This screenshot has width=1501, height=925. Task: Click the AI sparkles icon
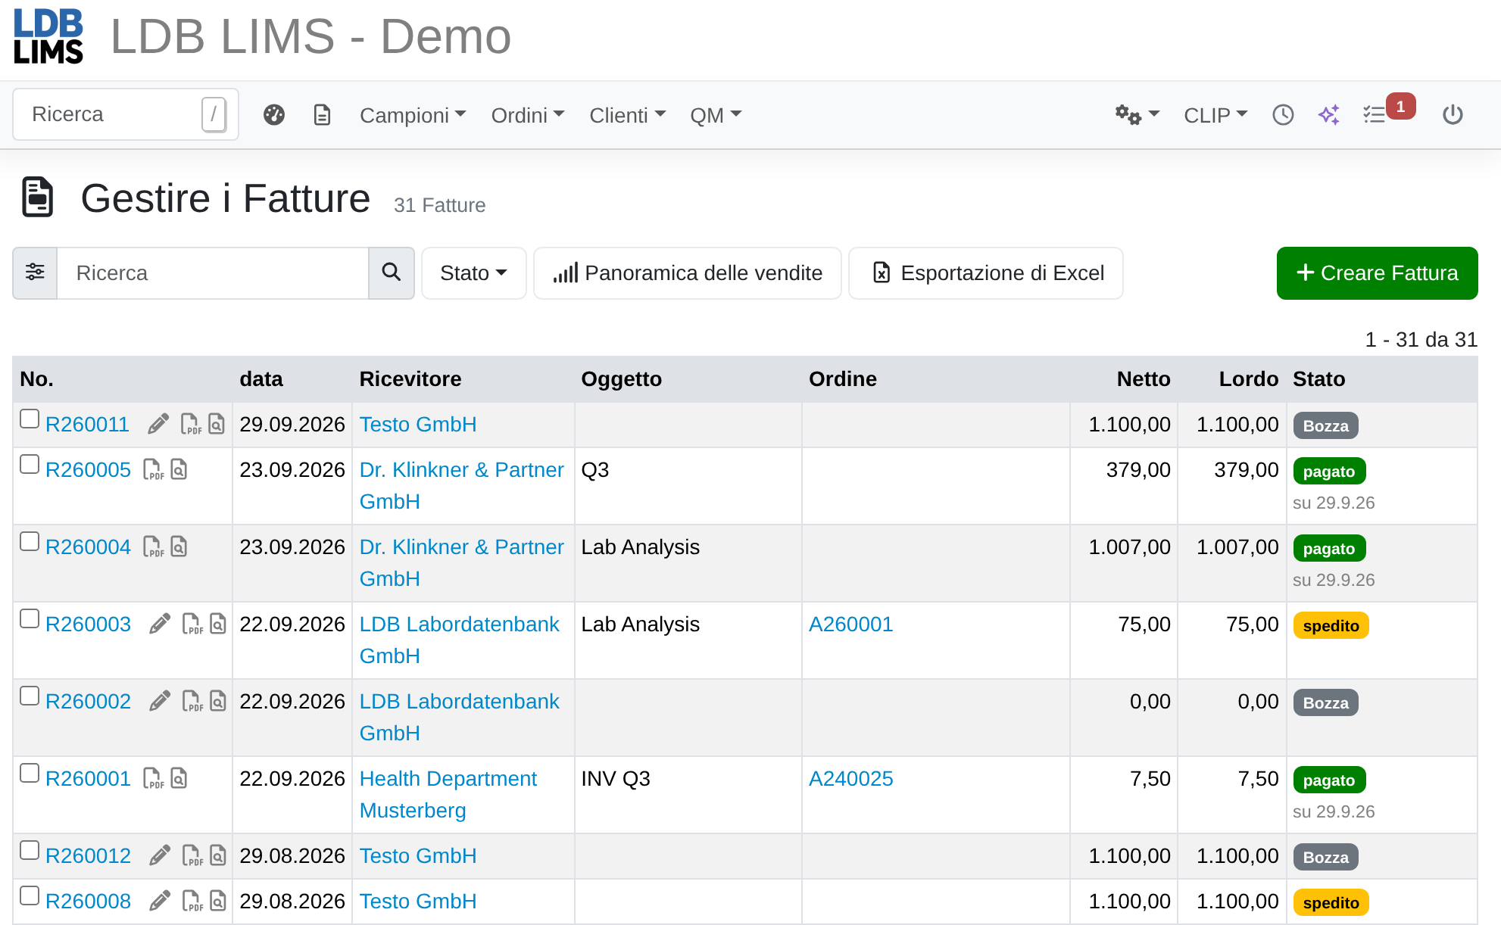click(x=1329, y=115)
